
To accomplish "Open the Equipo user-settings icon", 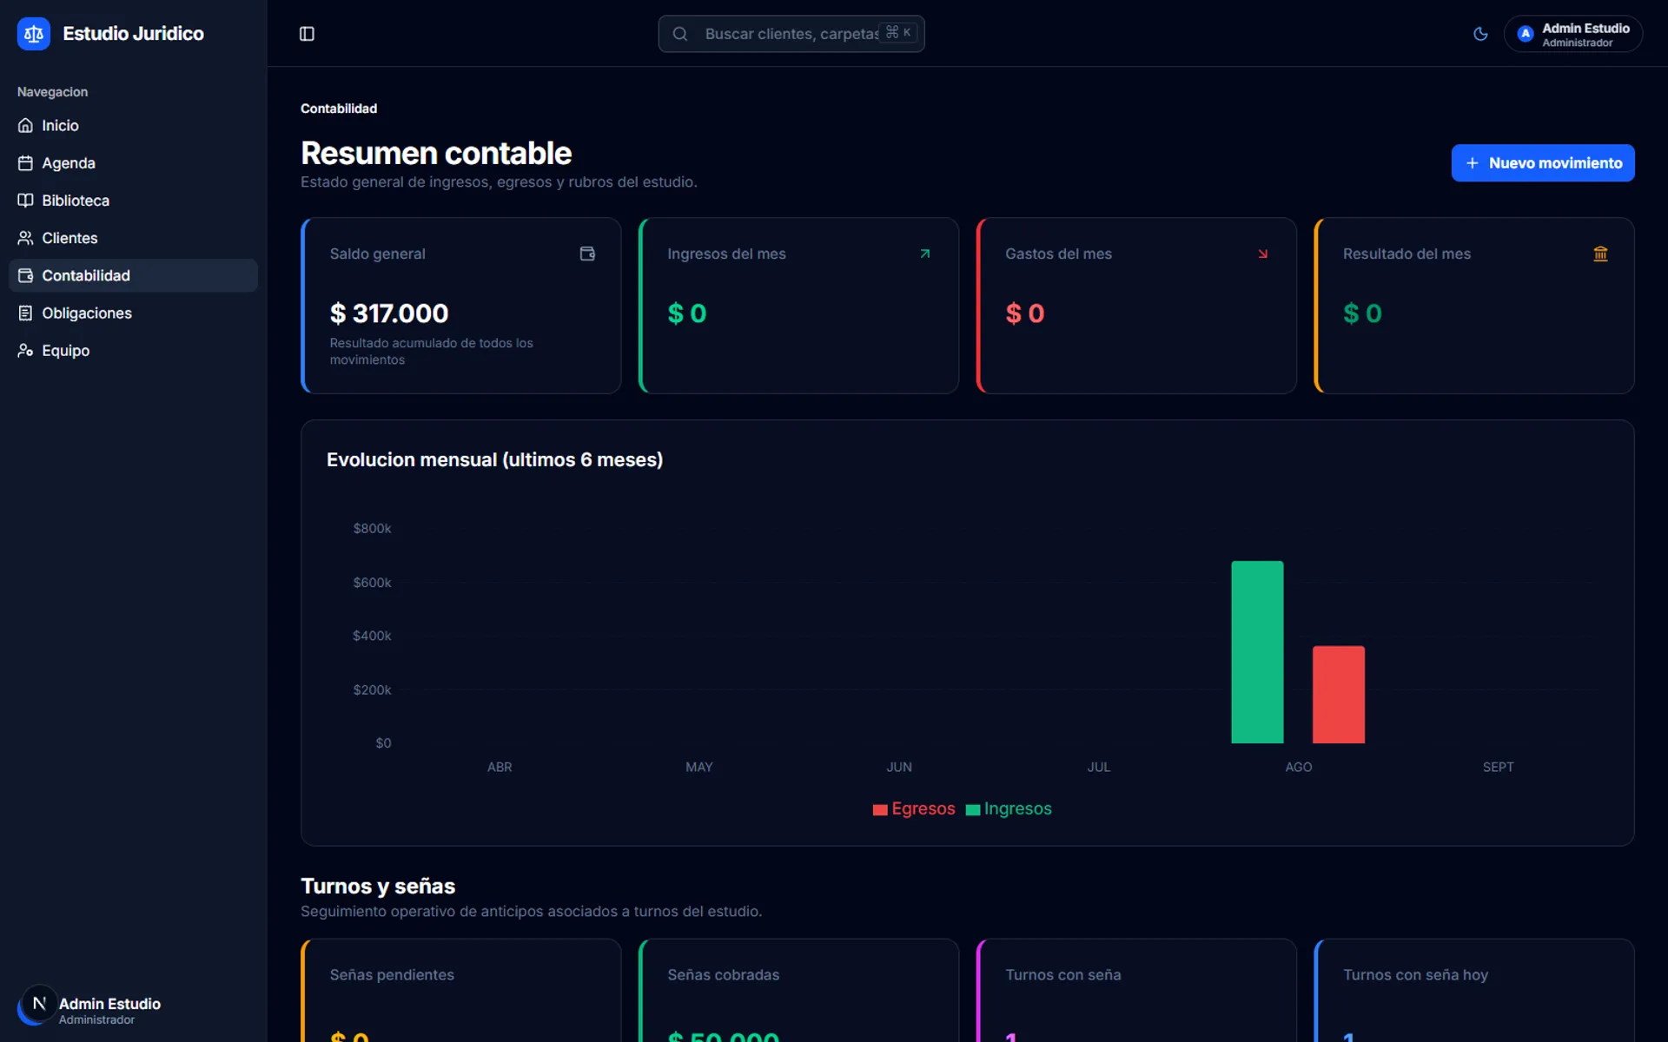I will (25, 350).
